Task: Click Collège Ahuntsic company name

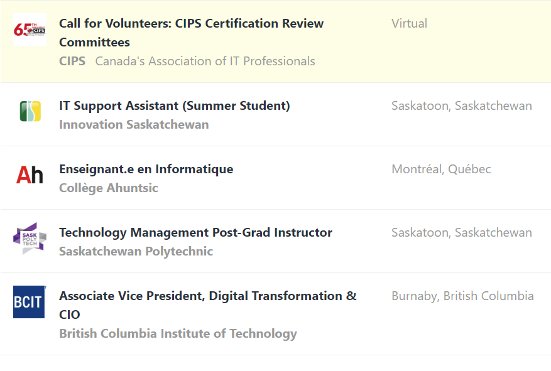Action: pyautogui.click(x=108, y=188)
